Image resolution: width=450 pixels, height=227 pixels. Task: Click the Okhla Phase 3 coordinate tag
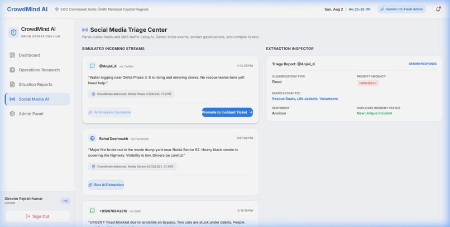(131, 94)
